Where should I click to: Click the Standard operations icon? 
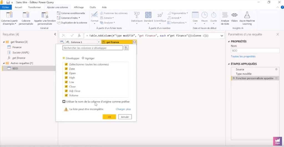(x=148, y=15)
